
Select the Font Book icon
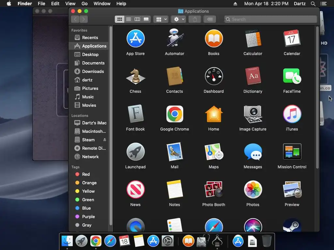(135, 114)
